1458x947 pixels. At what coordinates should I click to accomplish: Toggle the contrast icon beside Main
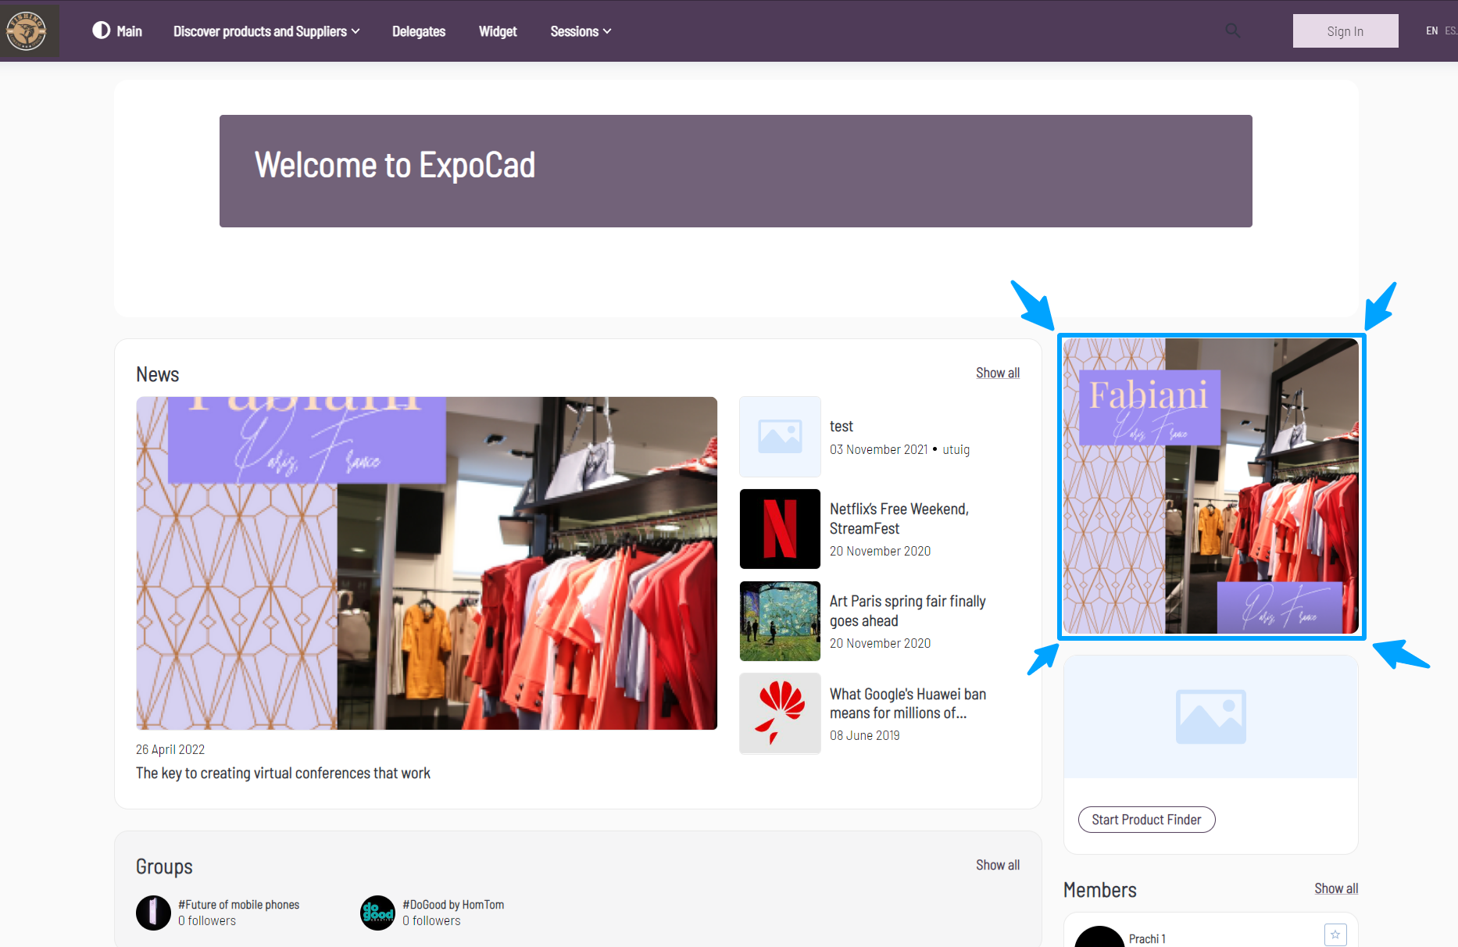click(101, 30)
